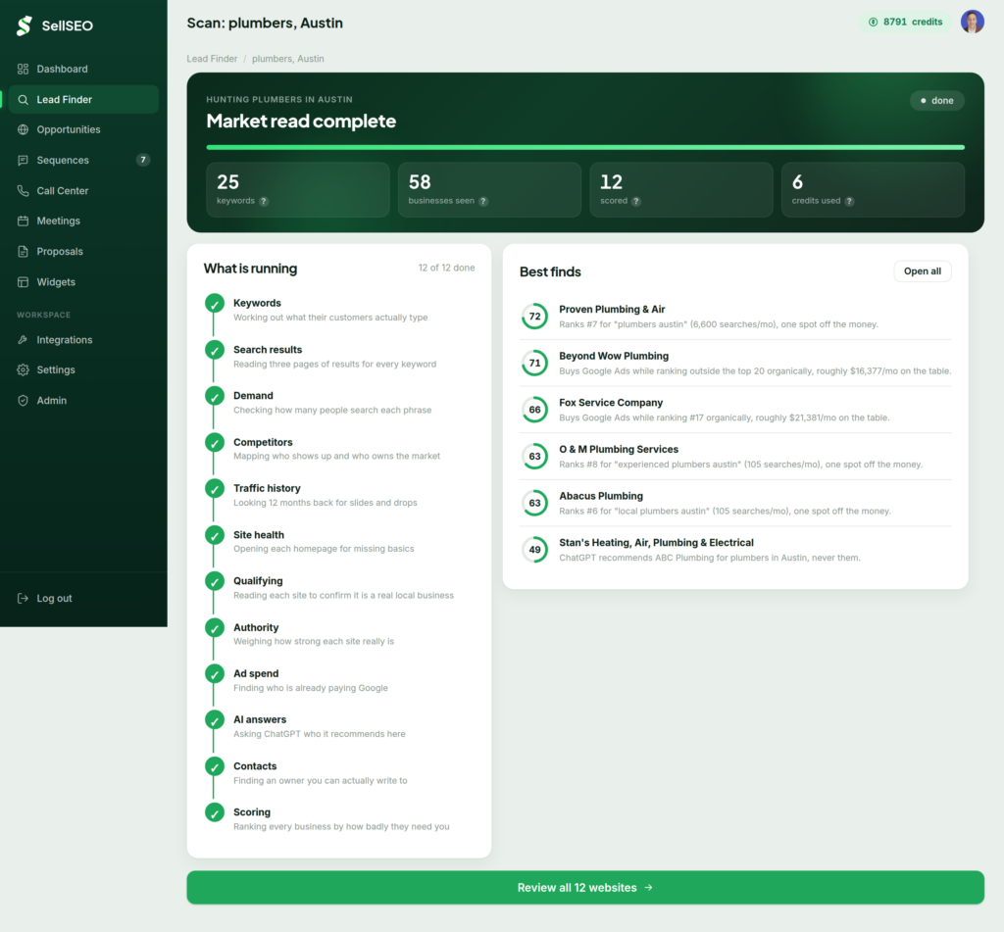The width and height of the screenshot is (1004, 932).
Task: Click the credits used help icon
Action: point(849,201)
